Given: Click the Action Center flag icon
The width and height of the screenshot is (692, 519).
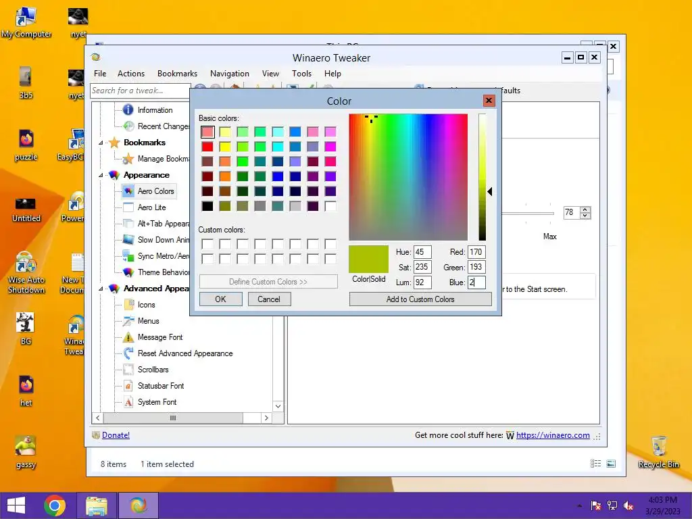Looking at the screenshot, I should (596, 505).
